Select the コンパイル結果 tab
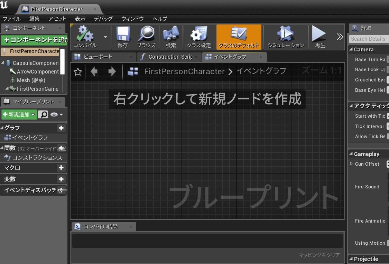 104,227
